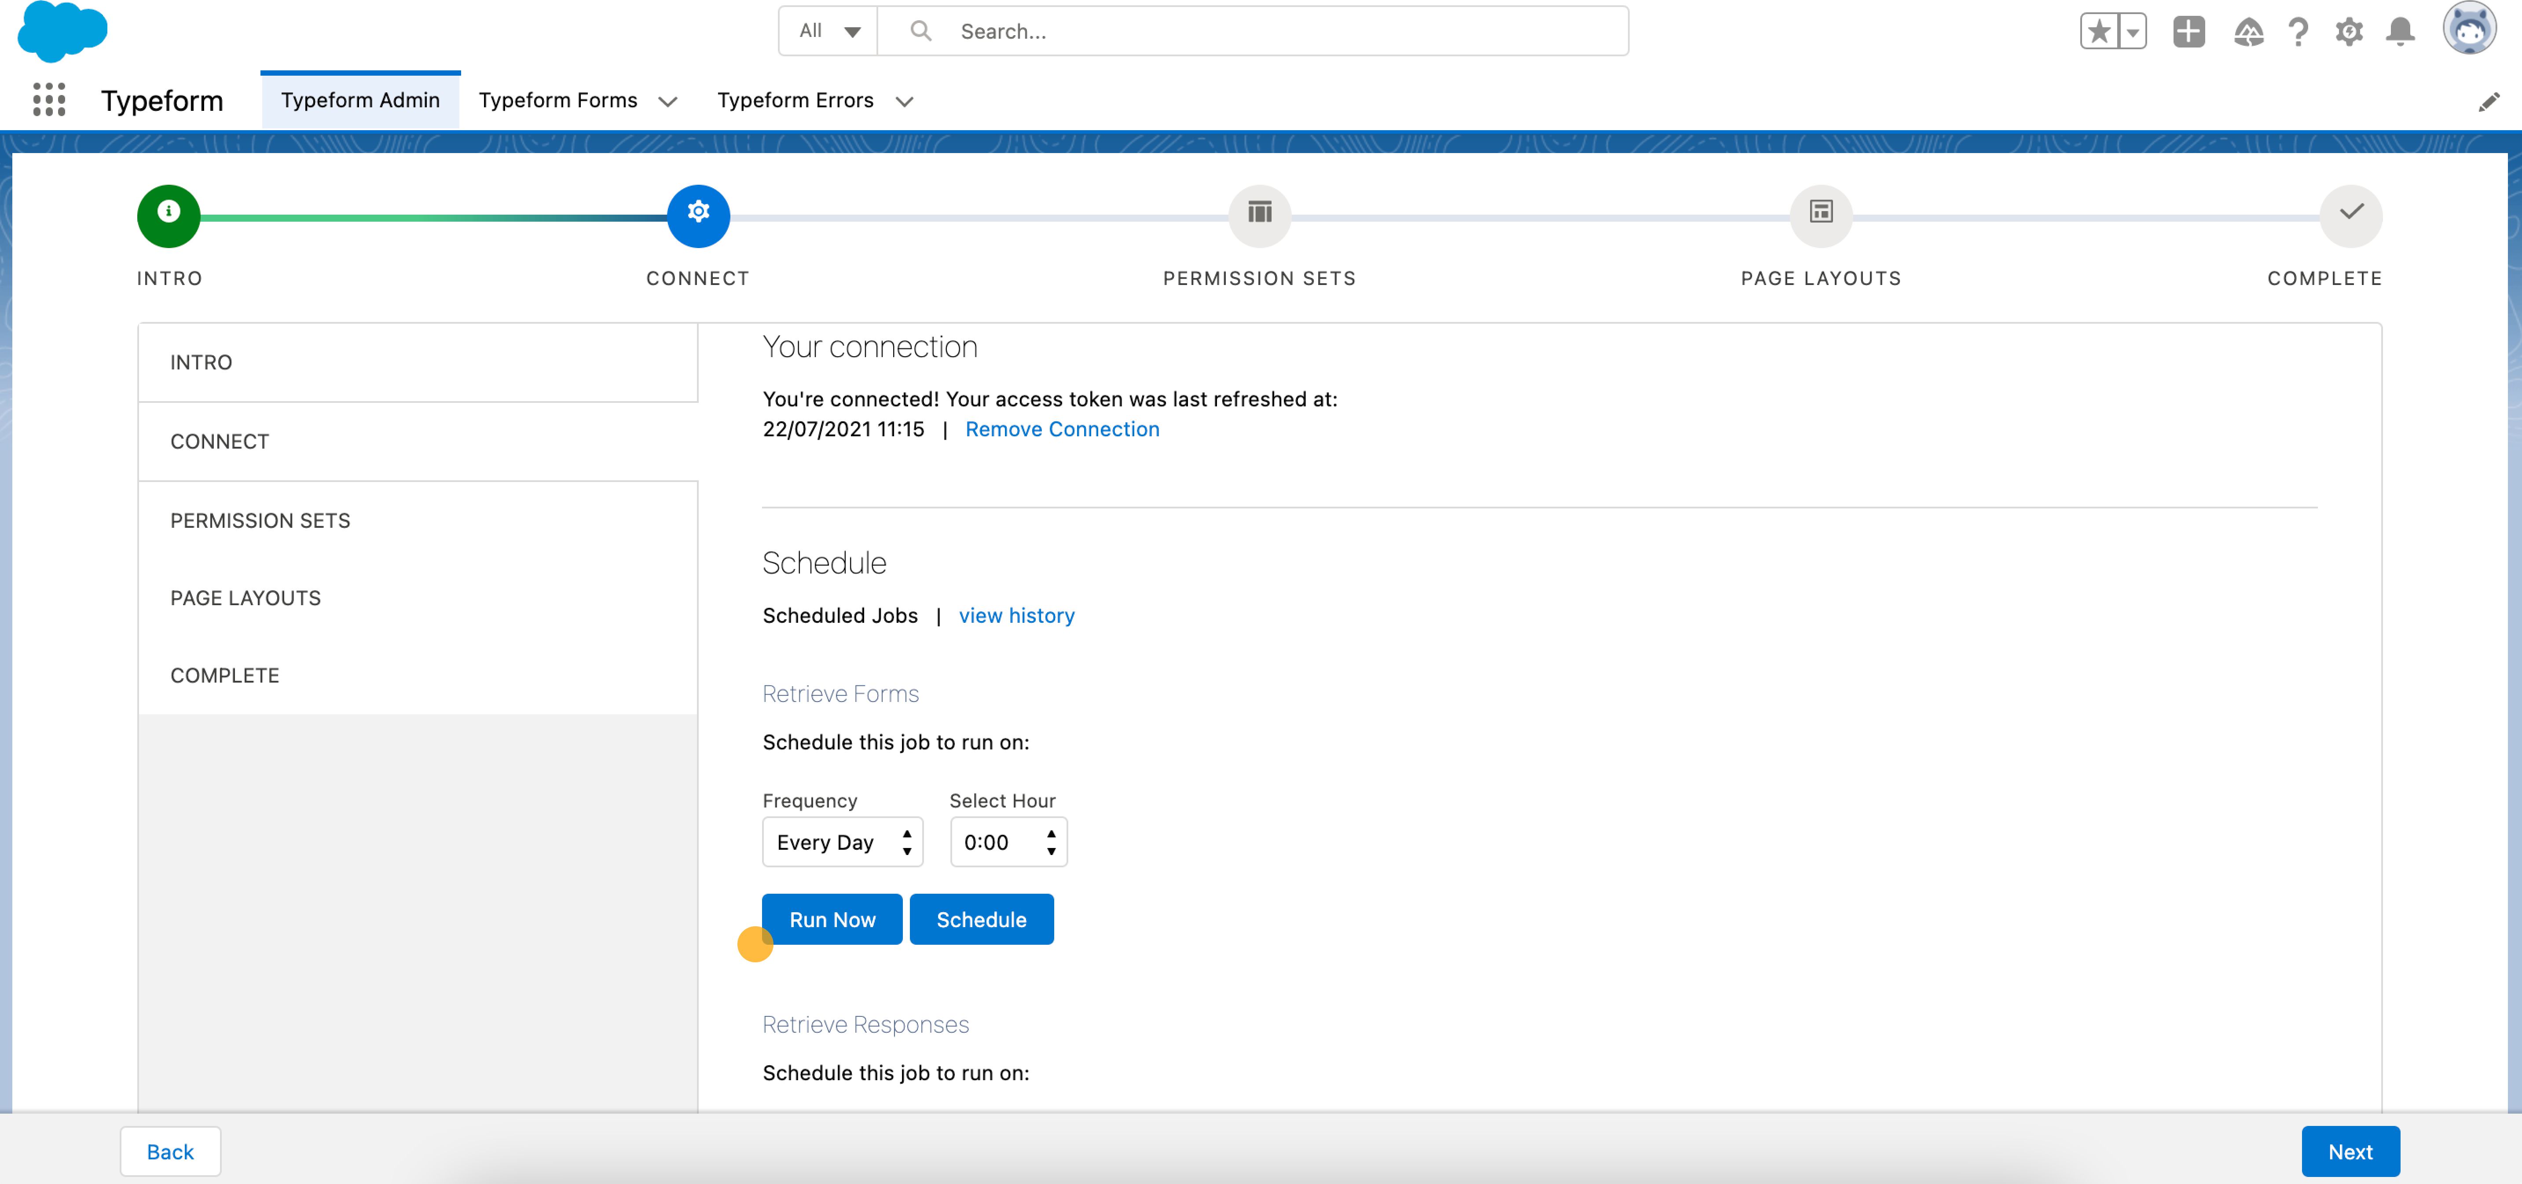Open the Notifications bell icon
This screenshot has height=1184, width=2522.
2400,31
